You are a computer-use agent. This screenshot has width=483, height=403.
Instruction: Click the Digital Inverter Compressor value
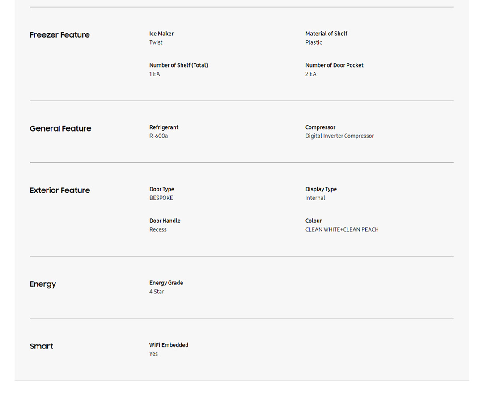pos(339,136)
